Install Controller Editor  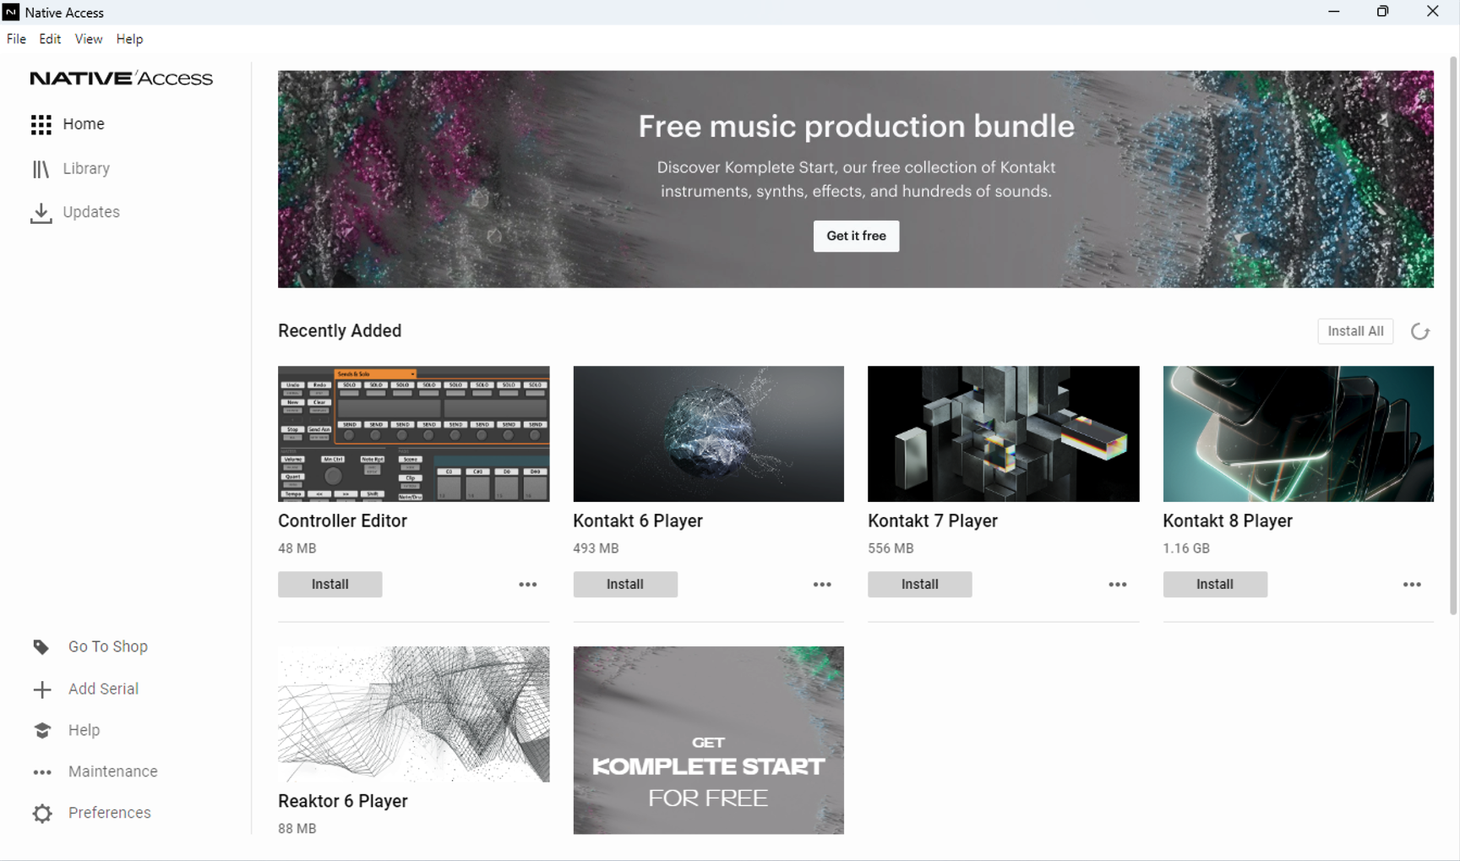[x=330, y=585]
